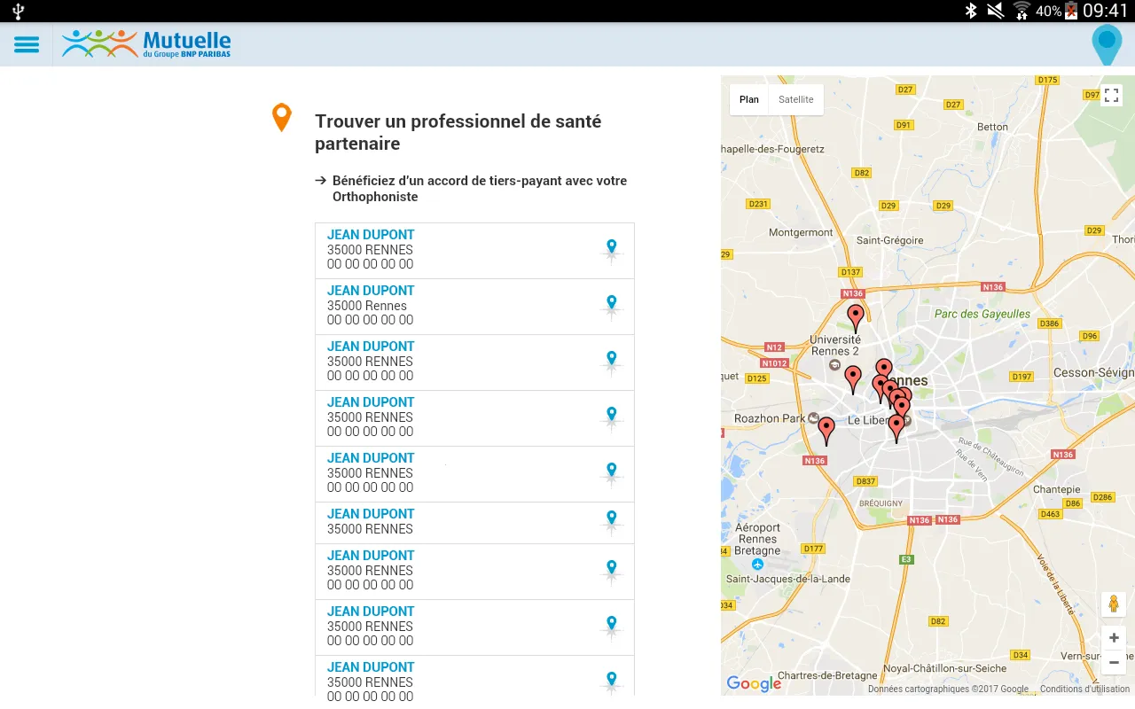This screenshot has height=709, width=1135.
Task: Open Conditions d'utilisation link
Action: [1084, 690]
